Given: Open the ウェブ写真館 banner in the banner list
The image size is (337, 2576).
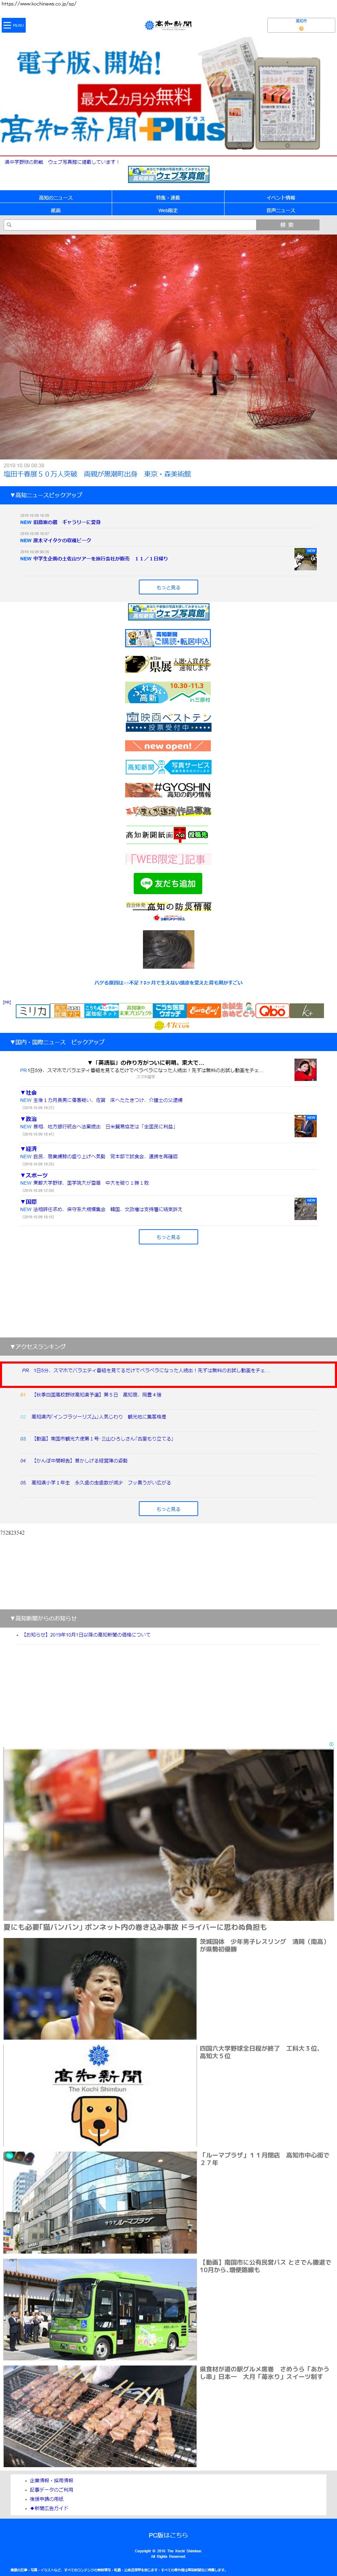Looking at the screenshot, I should [169, 612].
